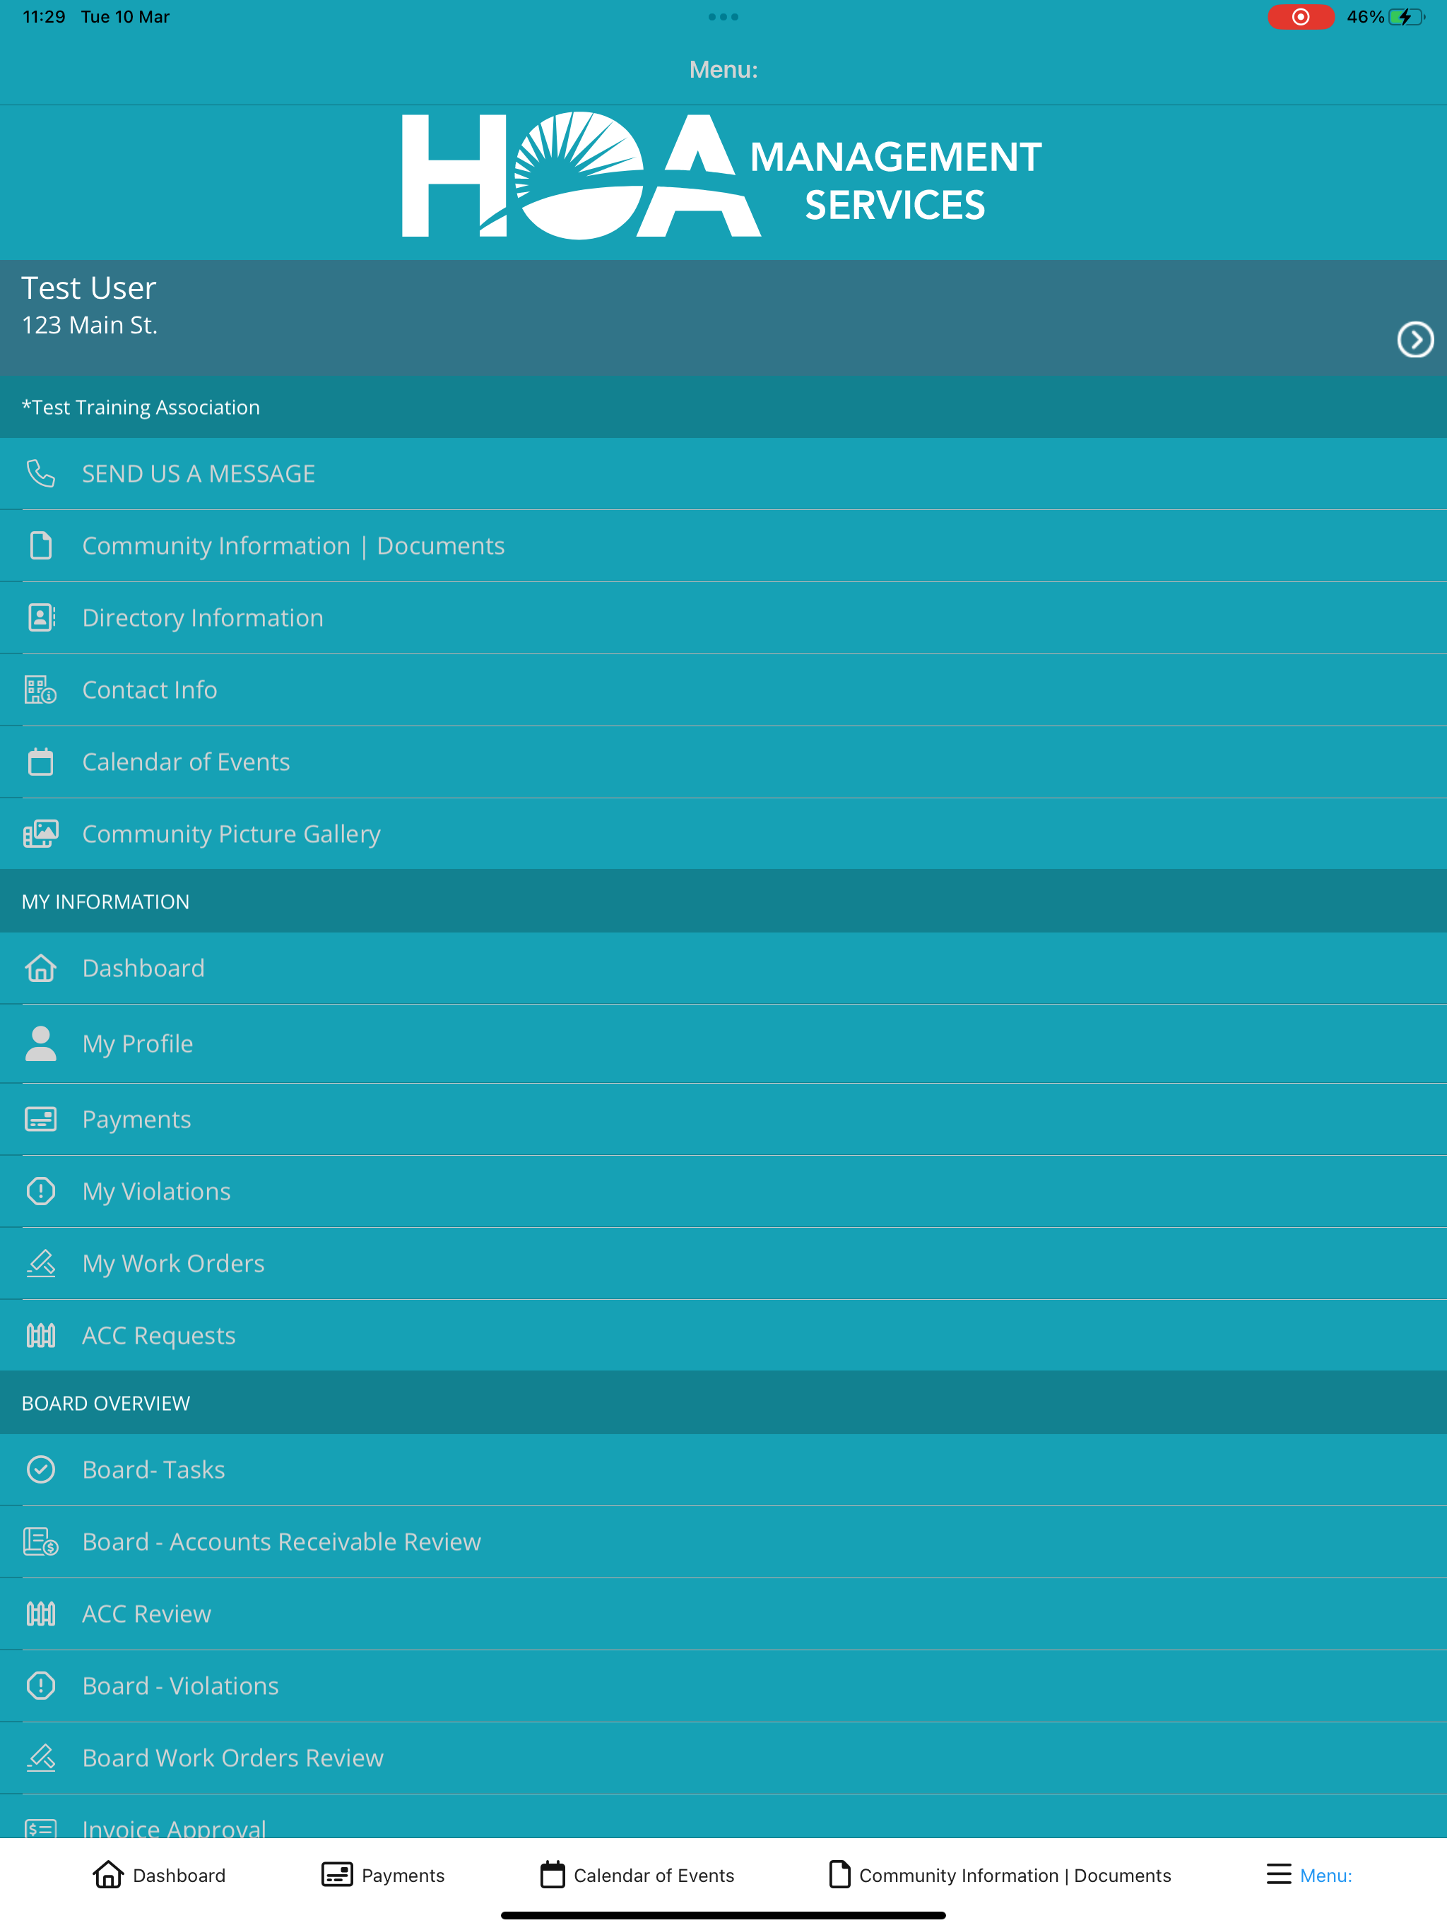Open Board - Accounts Receivable Review
Image resolution: width=1447 pixels, height=1930 pixels.
point(723,1541)
